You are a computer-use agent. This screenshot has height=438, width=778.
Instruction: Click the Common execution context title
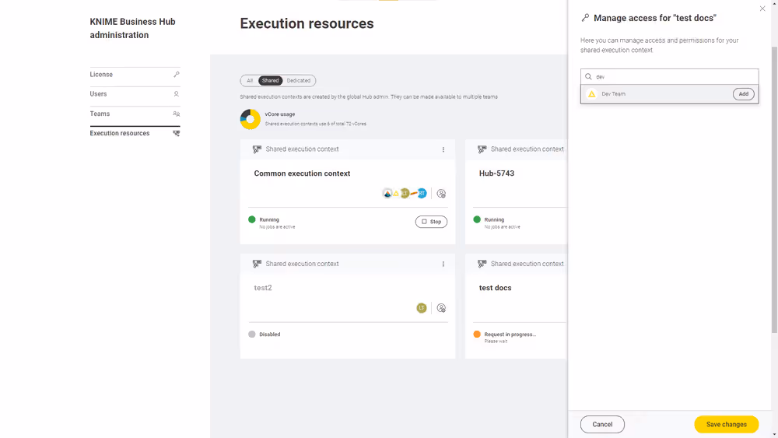click(302, 173)
